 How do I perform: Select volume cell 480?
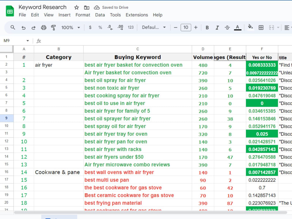[x=203, y=65]
